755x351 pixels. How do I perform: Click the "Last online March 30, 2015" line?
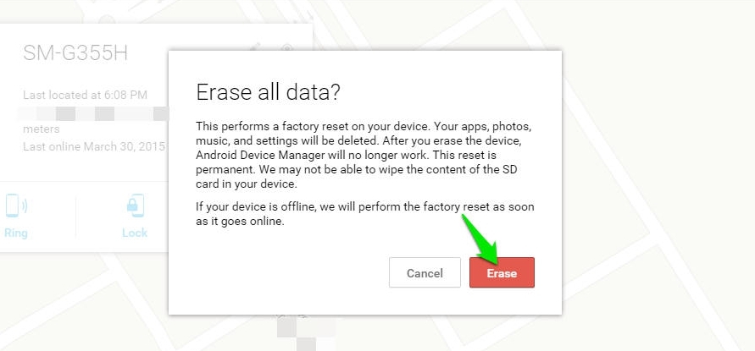(x=94, y=146)
